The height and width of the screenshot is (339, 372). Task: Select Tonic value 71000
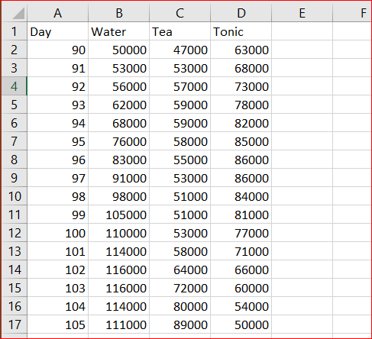tap(241, 251)
